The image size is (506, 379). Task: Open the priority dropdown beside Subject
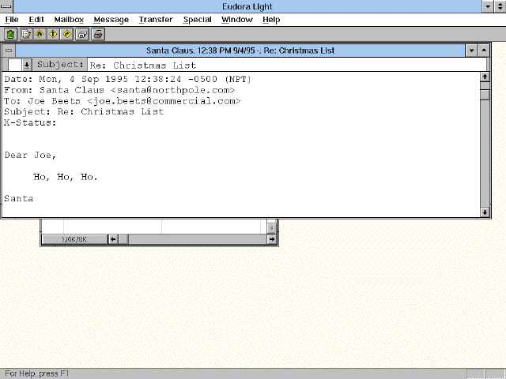[x=27, y=65]
